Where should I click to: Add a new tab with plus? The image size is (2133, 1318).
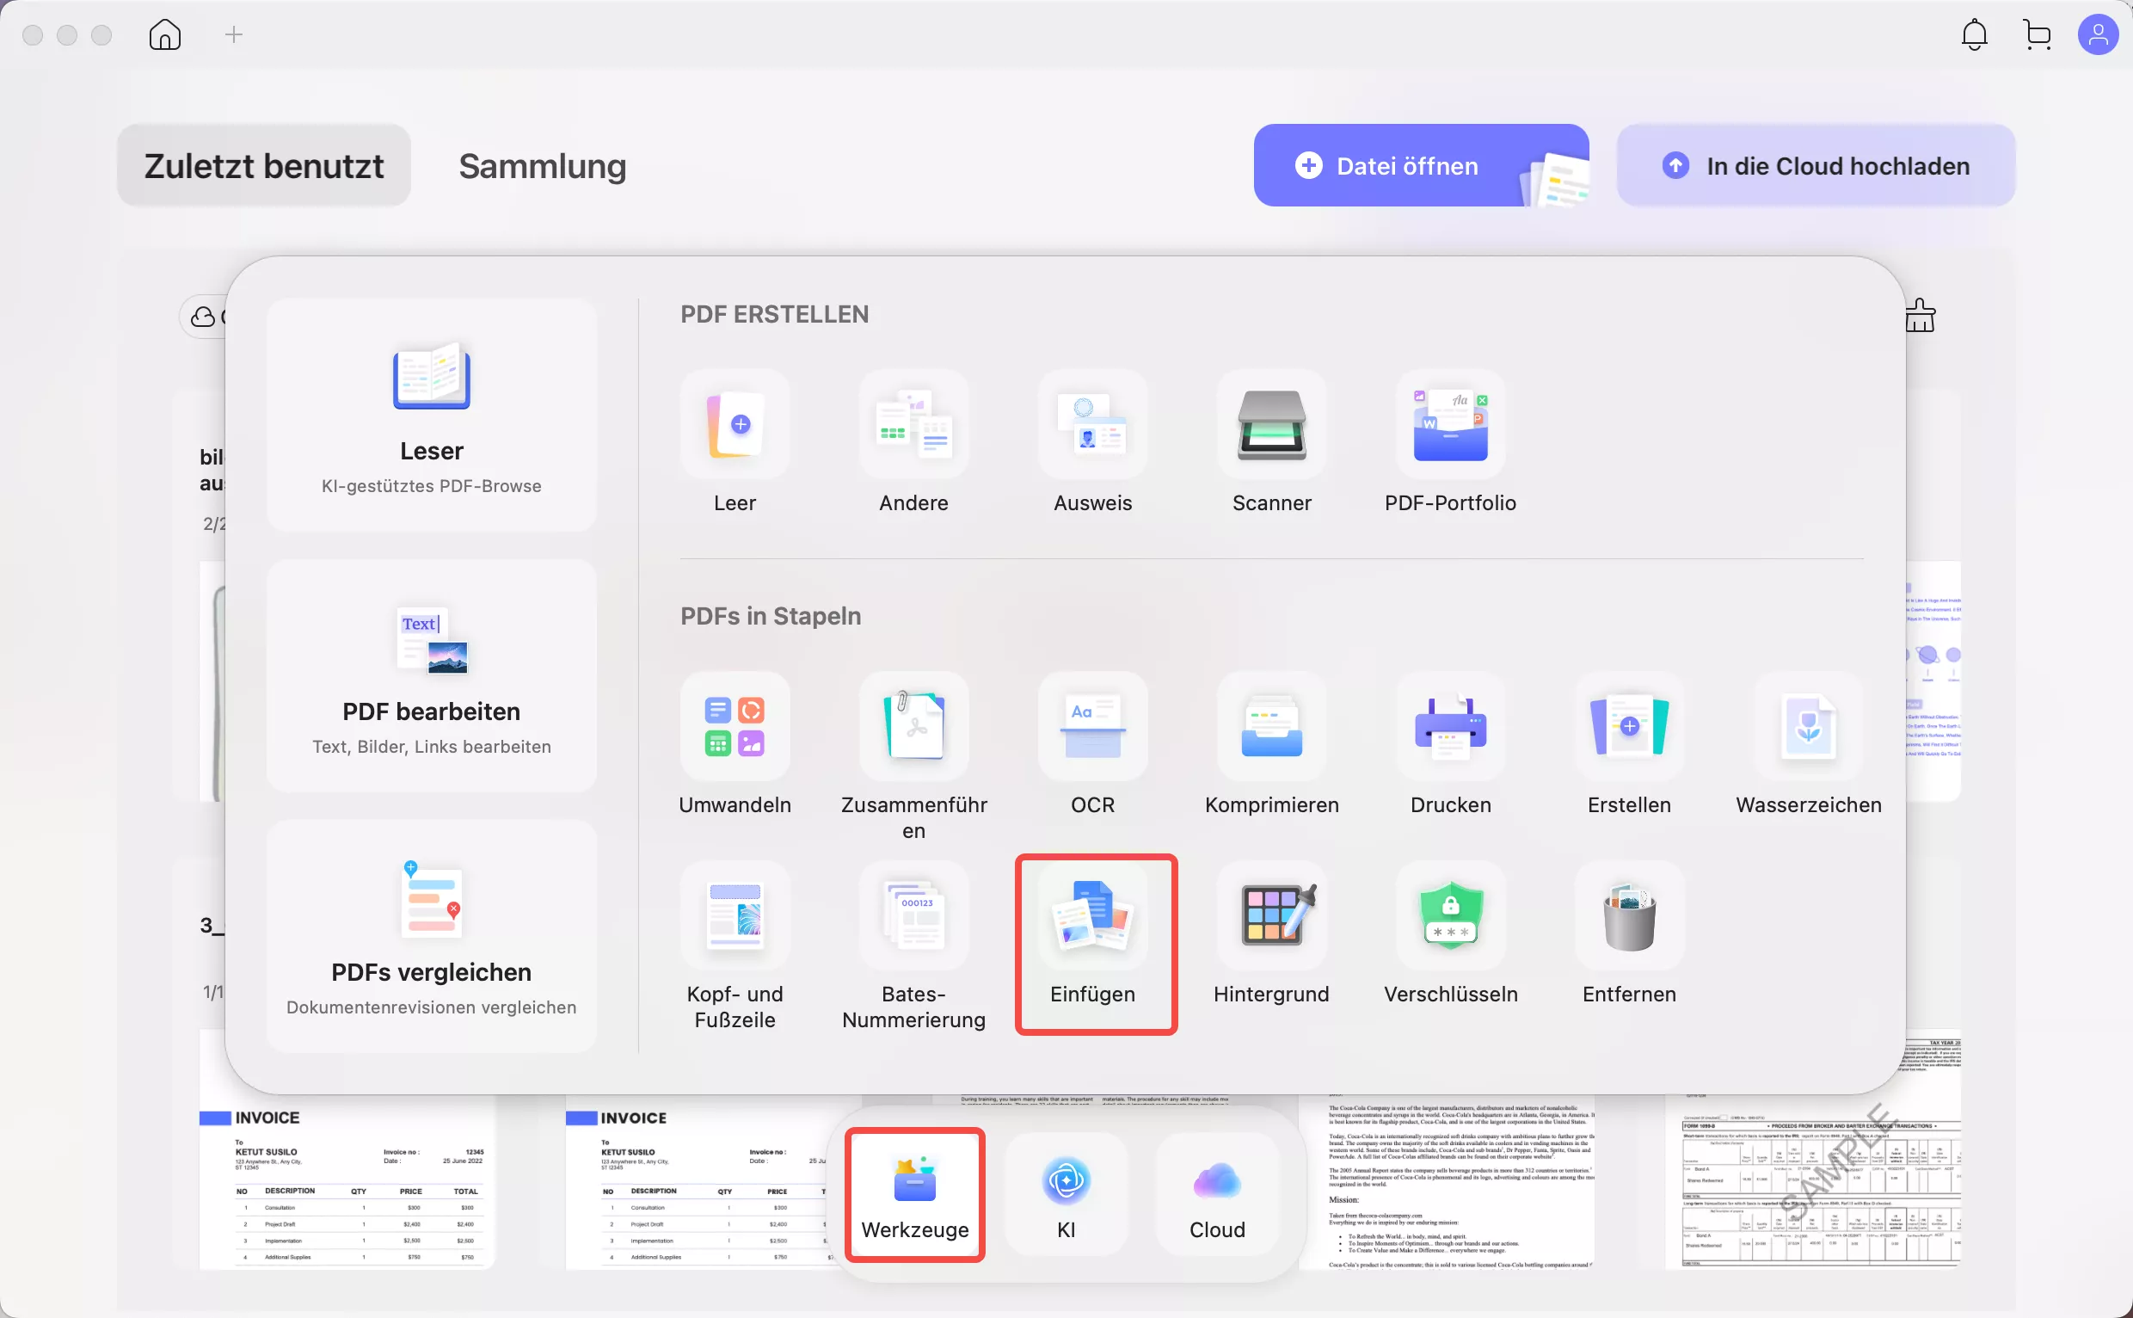(234, 35)
